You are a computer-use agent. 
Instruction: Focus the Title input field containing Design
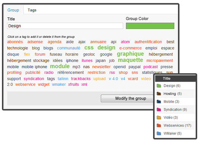(65, 26)
